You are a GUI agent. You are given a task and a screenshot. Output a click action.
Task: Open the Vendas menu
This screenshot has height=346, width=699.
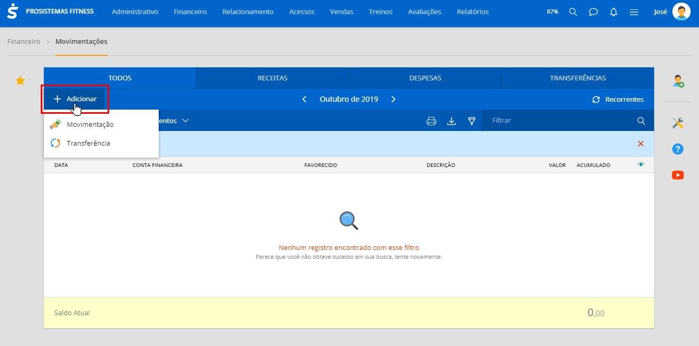pos(341,11)
